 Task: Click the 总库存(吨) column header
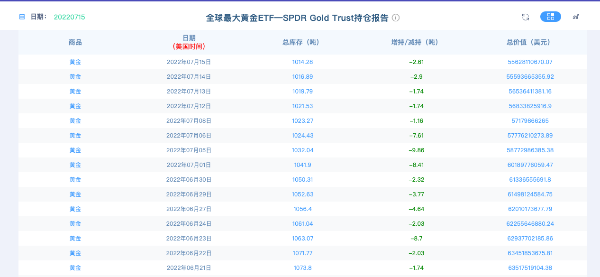coord(303,42)
